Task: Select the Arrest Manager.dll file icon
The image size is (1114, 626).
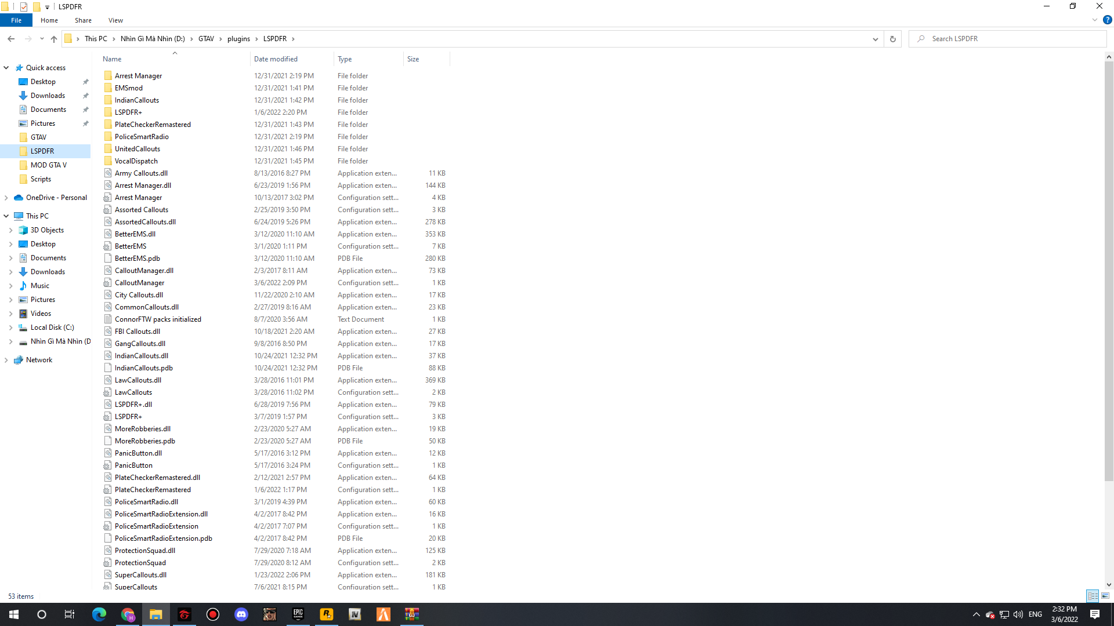Action: coord(108,185)
